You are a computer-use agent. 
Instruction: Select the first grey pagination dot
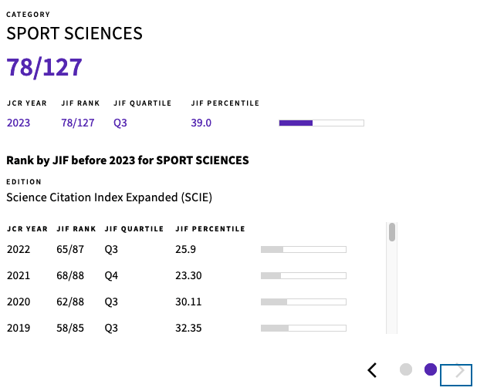[406, 369]
